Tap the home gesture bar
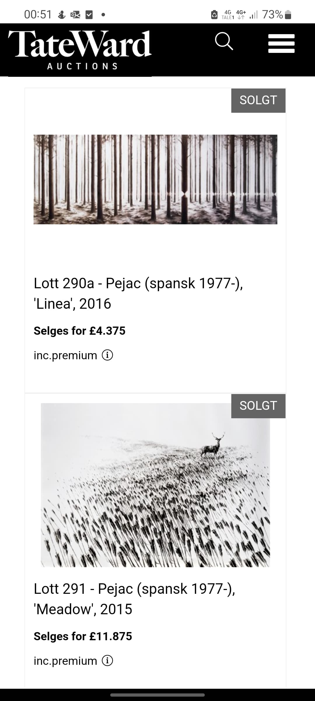Screen dimensions: 315x701 point(157,695)
